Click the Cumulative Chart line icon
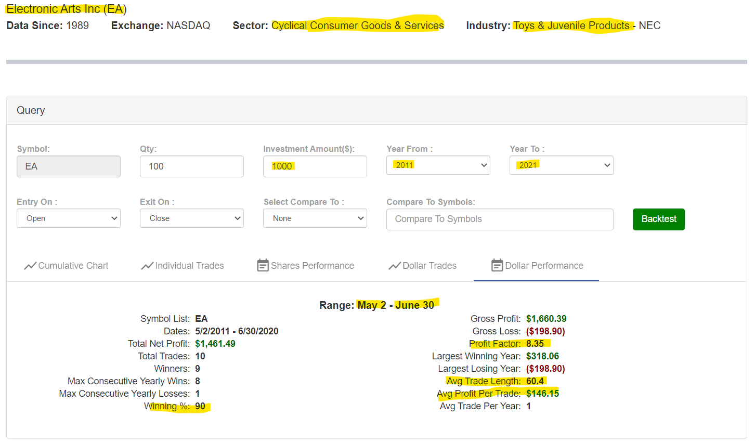This screenshot has height=442, width=755. [x=30, y=266]
